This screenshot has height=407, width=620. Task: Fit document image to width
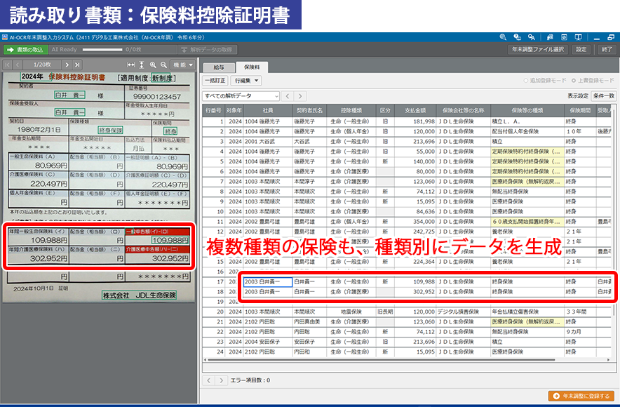[x=130, y=65]
